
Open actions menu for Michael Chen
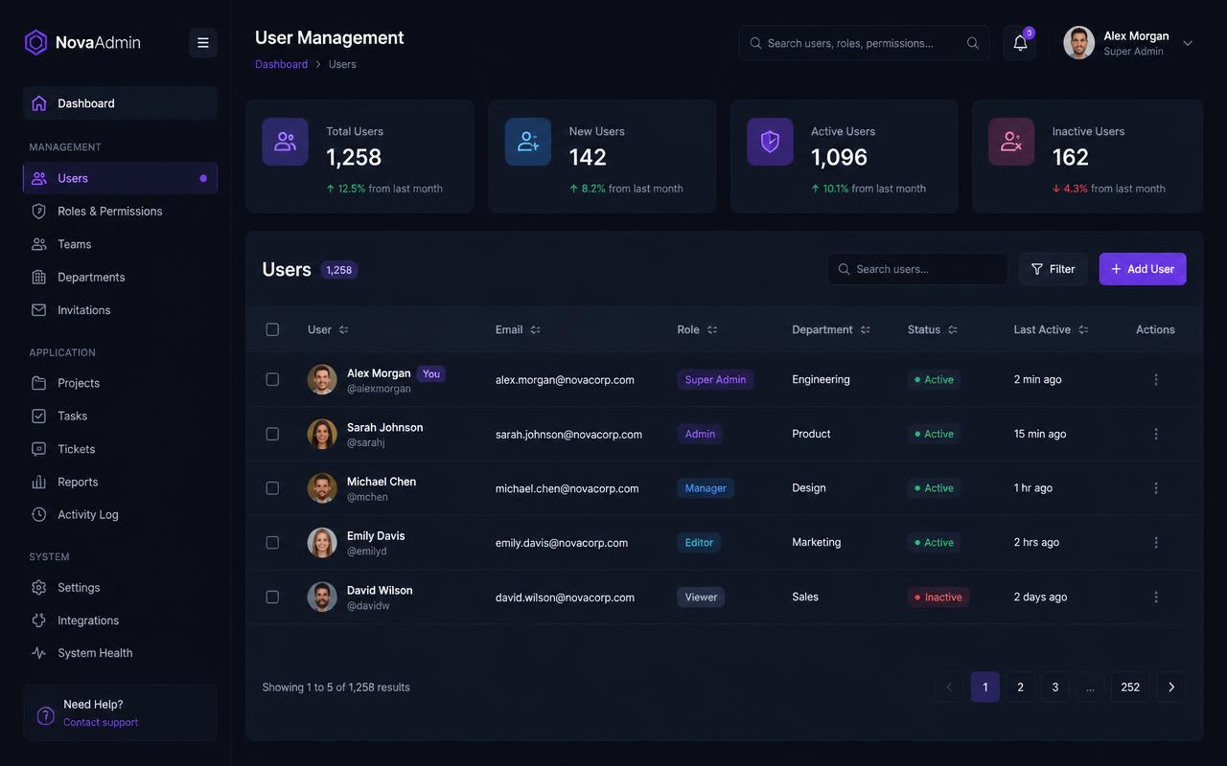pos(1156,488)
